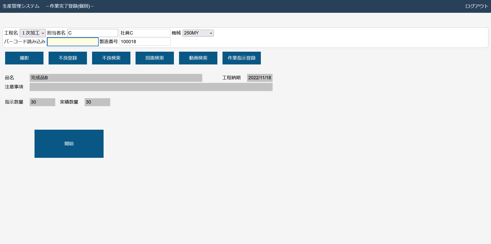Click the 撮影 button
Image resolution: width=491 pixels, height=244 pixels.
[24, 58]
